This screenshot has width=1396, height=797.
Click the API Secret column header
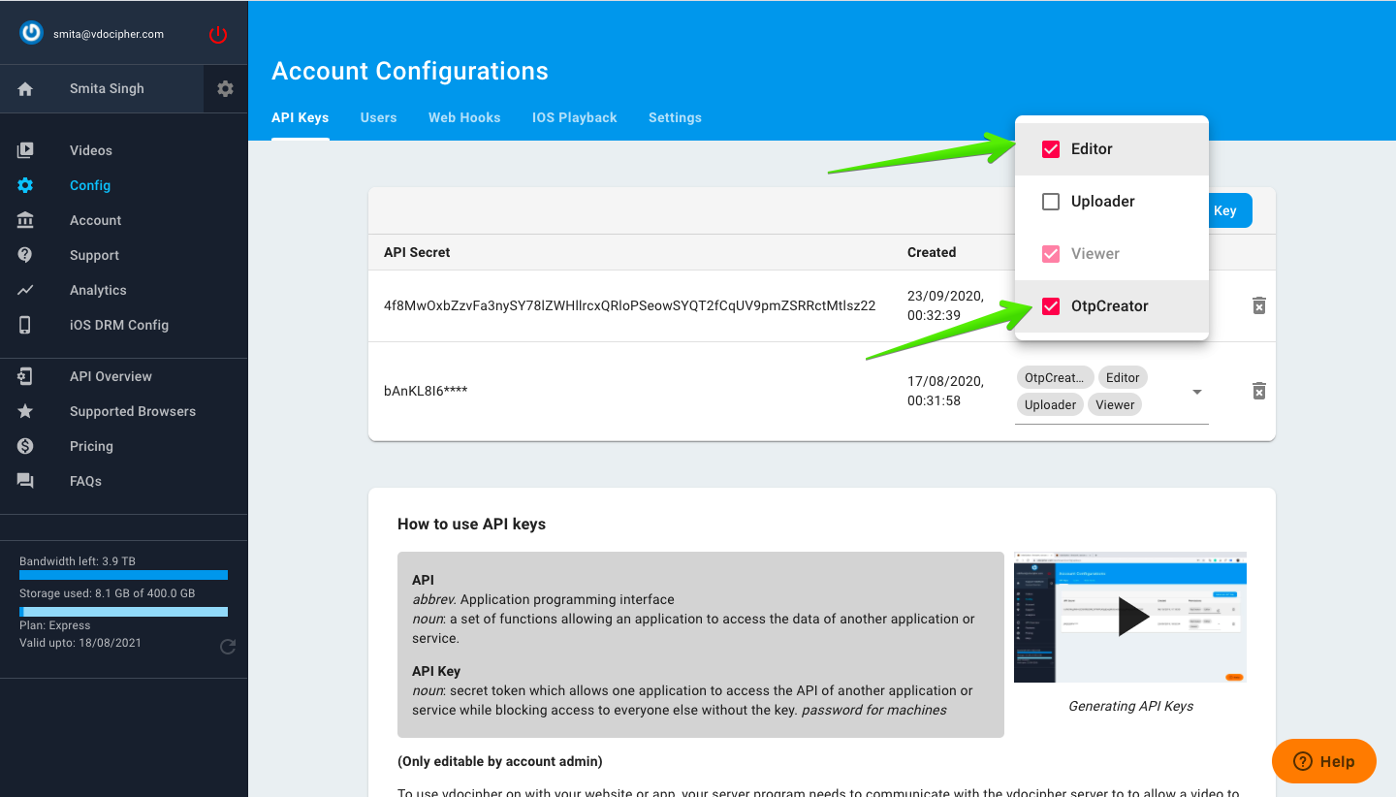tap(417, 252)
